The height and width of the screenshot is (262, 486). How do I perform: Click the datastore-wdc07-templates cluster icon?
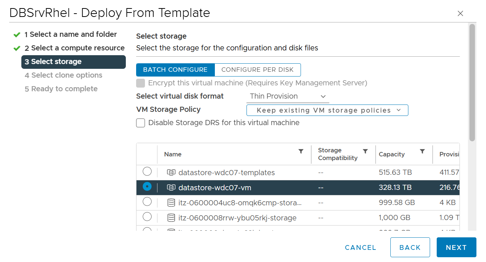171,172
